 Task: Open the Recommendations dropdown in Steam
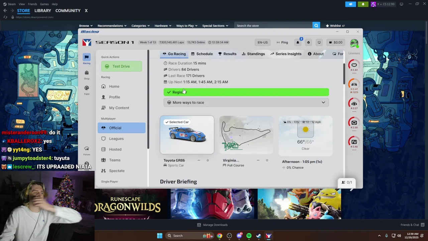(112, 26)
